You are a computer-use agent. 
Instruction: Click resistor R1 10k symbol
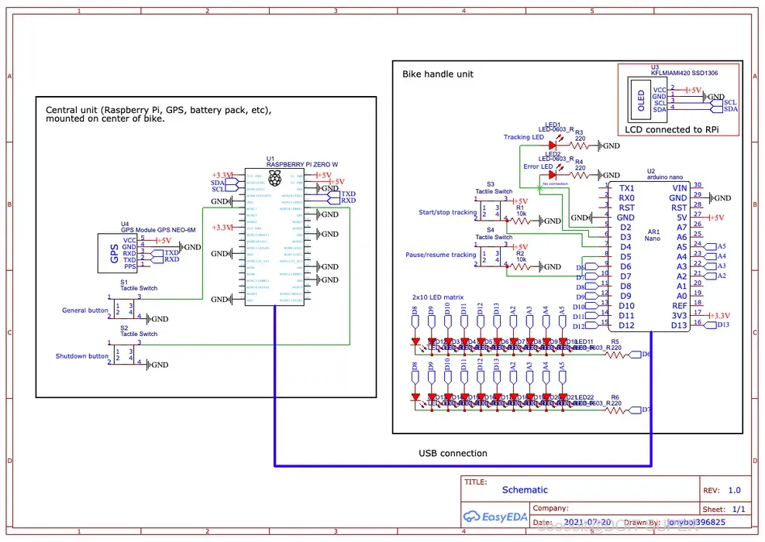(521, 221)
